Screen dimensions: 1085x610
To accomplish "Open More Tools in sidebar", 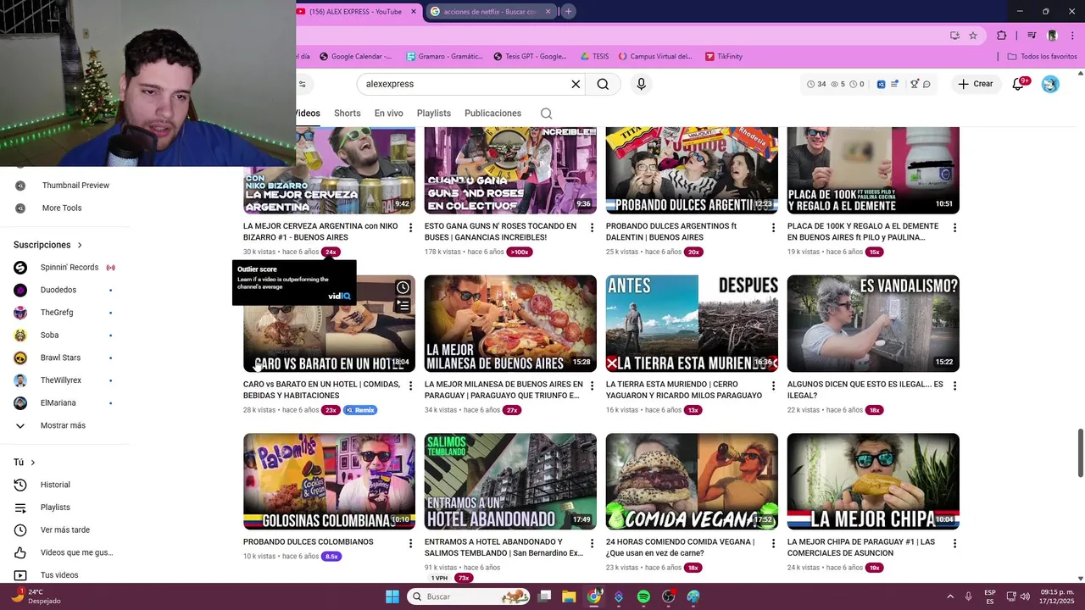I will [x=62, y=208].
